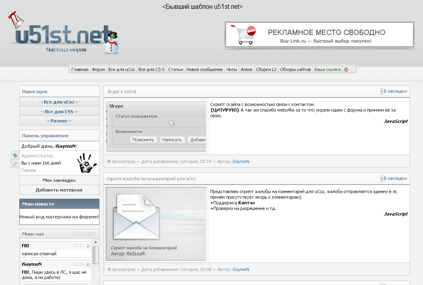The height and width of the screenshot is (285, 423).
Task: Expand the 'Все для CSS' navigation section
Action: pyautogui.click(x=59, y=112)
